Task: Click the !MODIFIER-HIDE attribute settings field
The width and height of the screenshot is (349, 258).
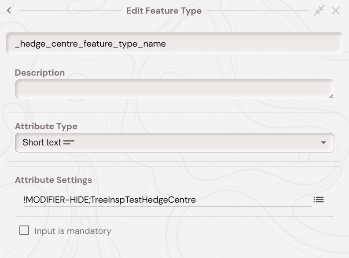Action: pos(167,200)
